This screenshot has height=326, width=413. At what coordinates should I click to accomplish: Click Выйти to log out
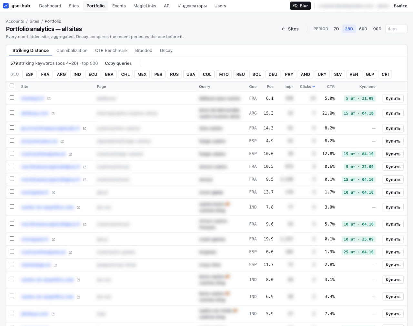(x=400, y=6)
